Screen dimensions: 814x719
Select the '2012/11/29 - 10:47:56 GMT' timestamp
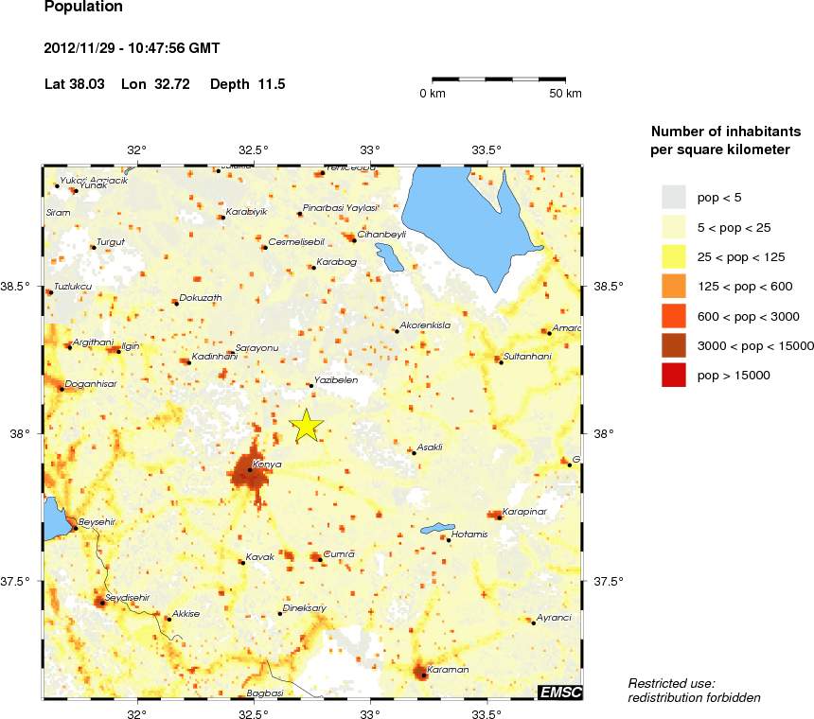pyautogui.click(x=132, y=48)
